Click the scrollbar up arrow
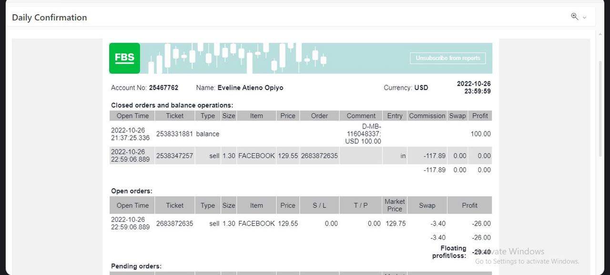Screen dimensions: 610x275 [x=600, y=34]
